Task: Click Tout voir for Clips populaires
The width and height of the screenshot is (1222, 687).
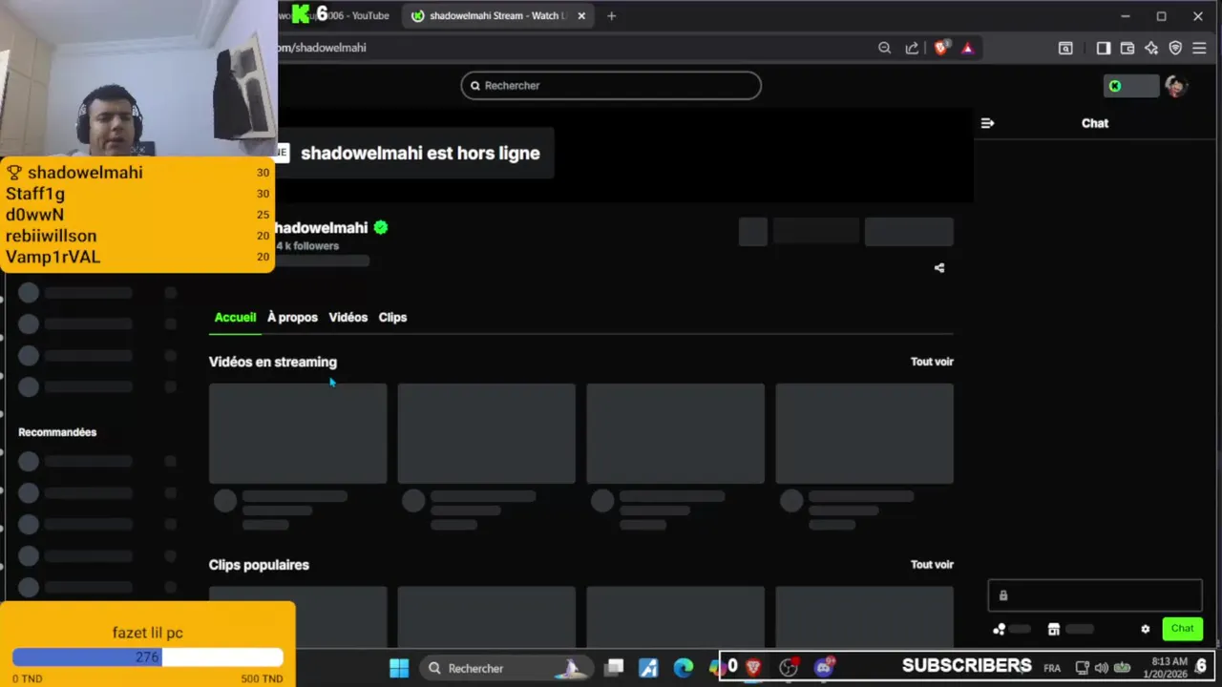Action: coord(932,565)
